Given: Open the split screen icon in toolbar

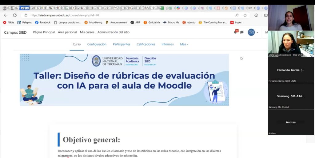Looking at the screenshot, I should point(266,15).
